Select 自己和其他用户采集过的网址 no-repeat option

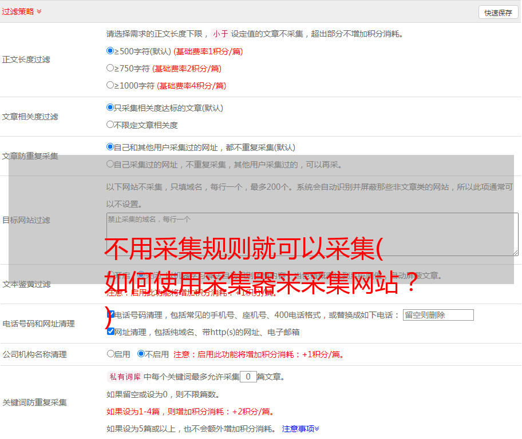(x=110, y=147)
